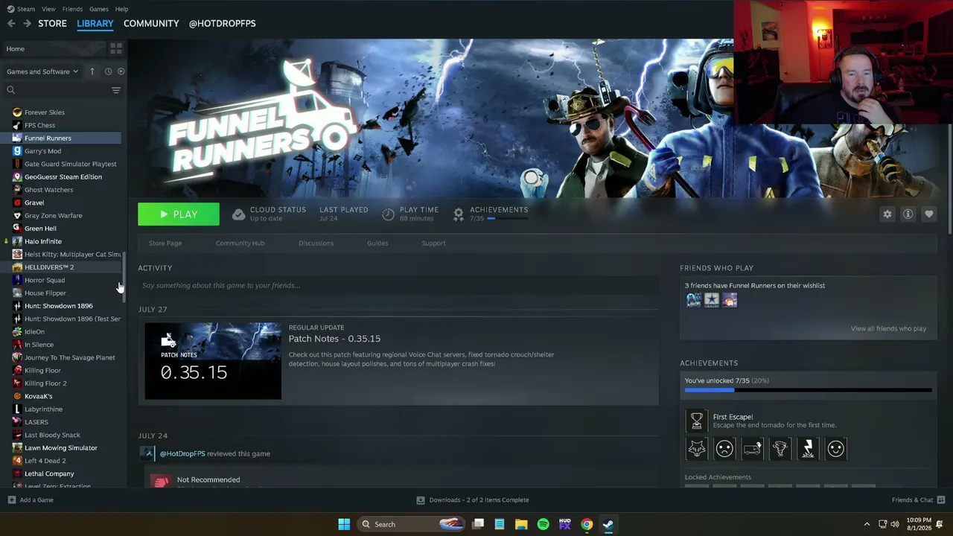Click the Cloud Status icon
The width and height of the screenshot is (953, 536).
point(238,214)
